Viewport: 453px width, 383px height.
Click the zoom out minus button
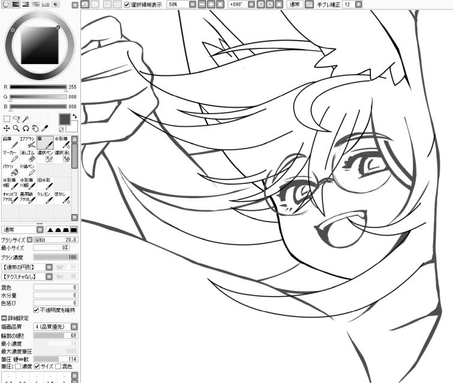[x=203, y=4]
